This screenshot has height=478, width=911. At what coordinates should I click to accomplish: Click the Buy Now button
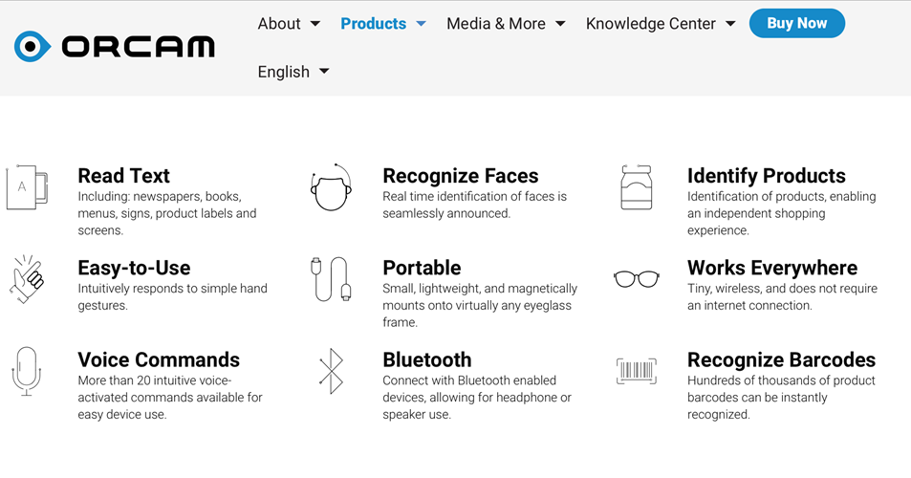click(797, 23)
